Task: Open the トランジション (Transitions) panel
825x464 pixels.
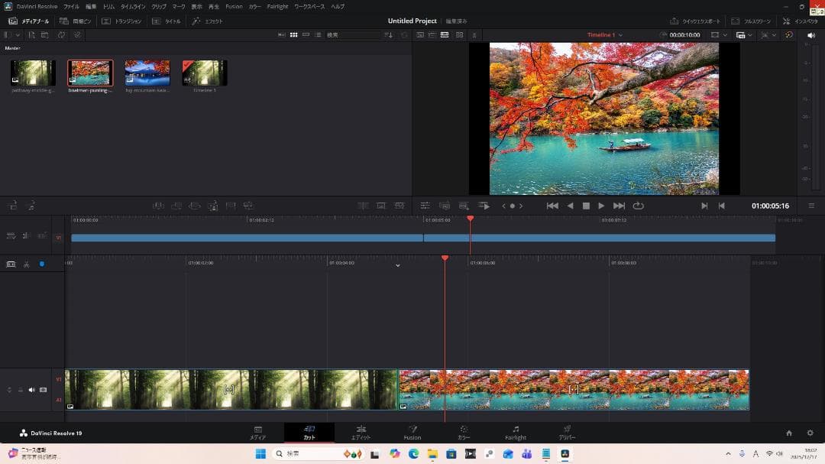Action: 122,21
